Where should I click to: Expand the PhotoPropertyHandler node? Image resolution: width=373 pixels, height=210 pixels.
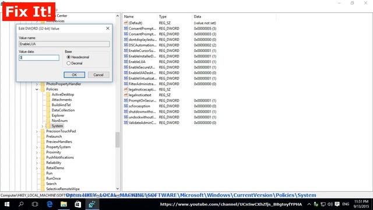37,84
